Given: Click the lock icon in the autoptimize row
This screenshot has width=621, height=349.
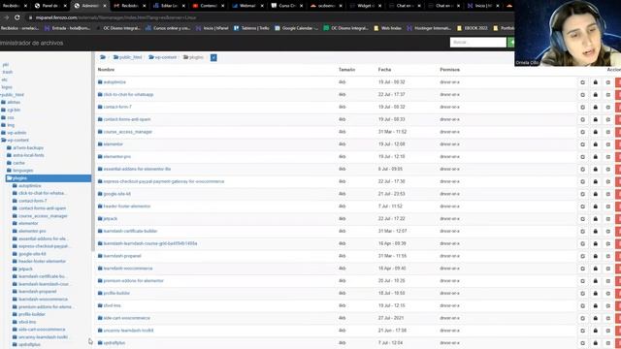Looking at the screenshot, I should pos(595,82).
